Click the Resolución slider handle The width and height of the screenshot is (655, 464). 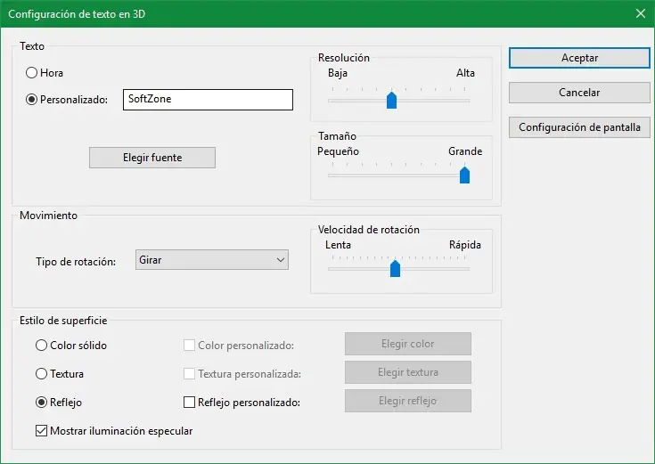tap(391, 100)
